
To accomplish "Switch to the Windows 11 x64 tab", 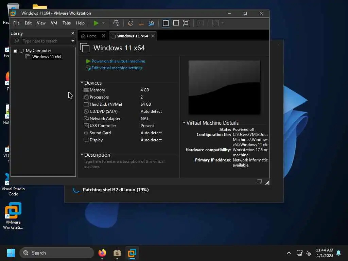I will pyautogui.click(x=133, y=36).
